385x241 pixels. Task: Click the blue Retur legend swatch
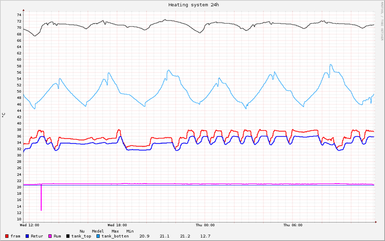point(27,236)
